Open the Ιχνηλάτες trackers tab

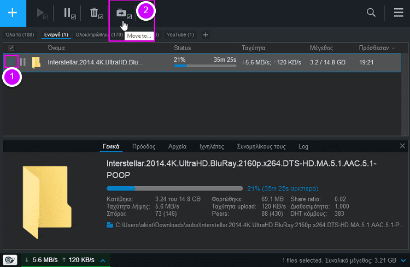tap(212, 146)
